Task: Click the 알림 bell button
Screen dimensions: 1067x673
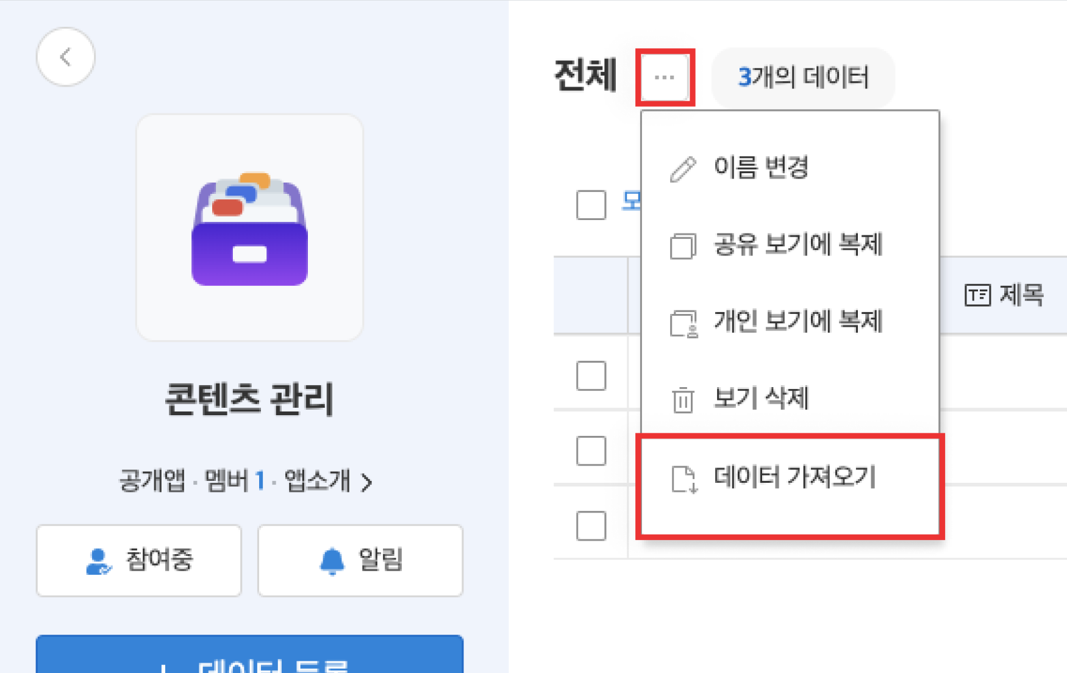Action: coord(360,560)
